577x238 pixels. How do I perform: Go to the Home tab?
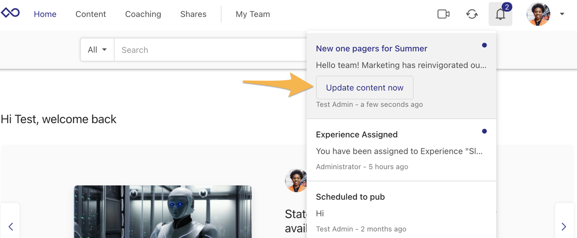pyautogui.click(x=45, y=14)
